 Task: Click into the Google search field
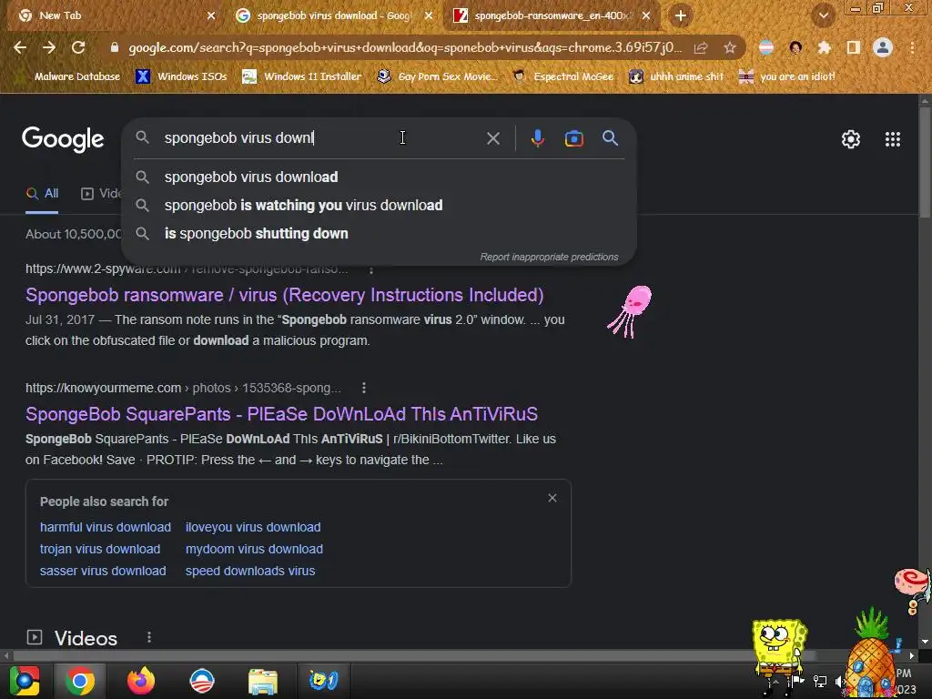click(321, 138)
